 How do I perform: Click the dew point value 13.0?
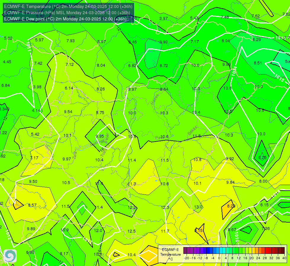[198, 207]
